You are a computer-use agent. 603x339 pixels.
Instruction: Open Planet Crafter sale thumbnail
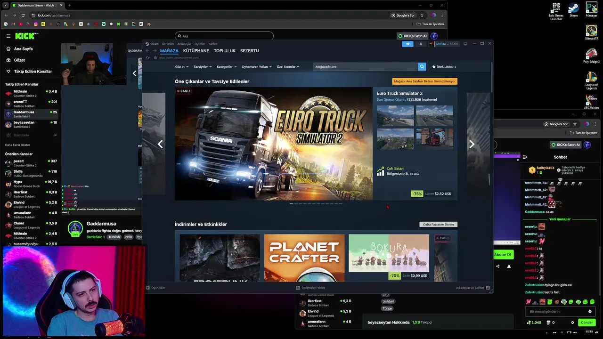(x=304, y=258)
